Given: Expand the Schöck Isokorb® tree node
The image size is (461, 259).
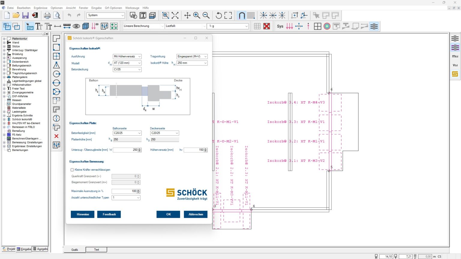Looking at the screenshot, I should click(4, 119).
